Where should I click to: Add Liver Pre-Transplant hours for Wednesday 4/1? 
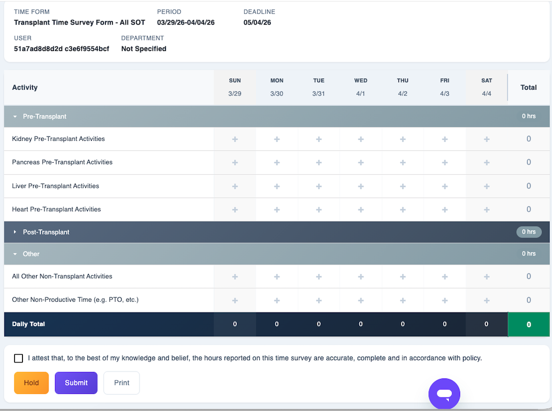coord(361,186)
